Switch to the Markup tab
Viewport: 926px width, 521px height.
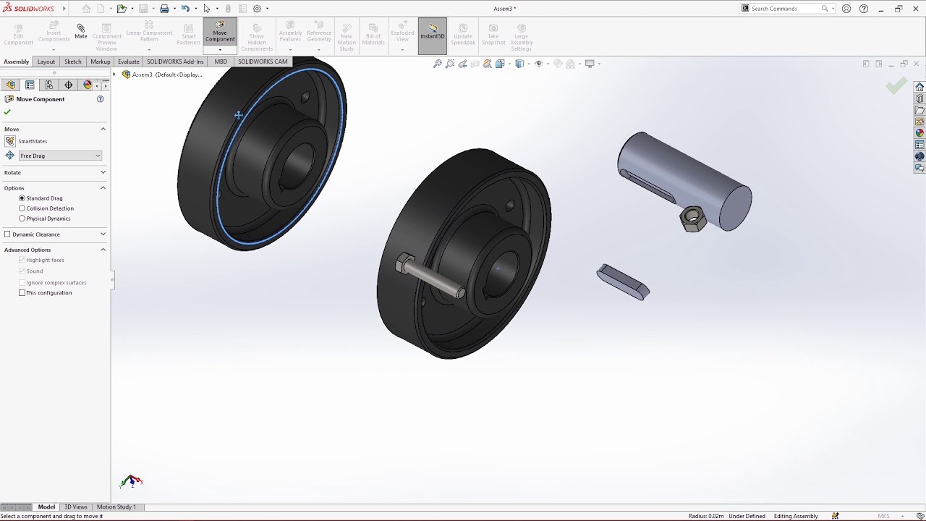point(101,62)
